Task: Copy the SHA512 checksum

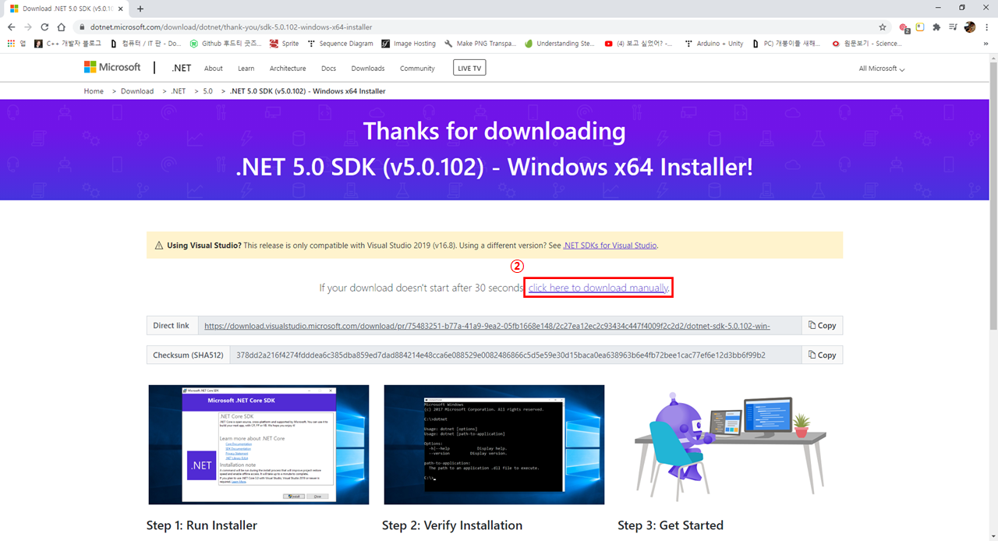Action: 823,355
